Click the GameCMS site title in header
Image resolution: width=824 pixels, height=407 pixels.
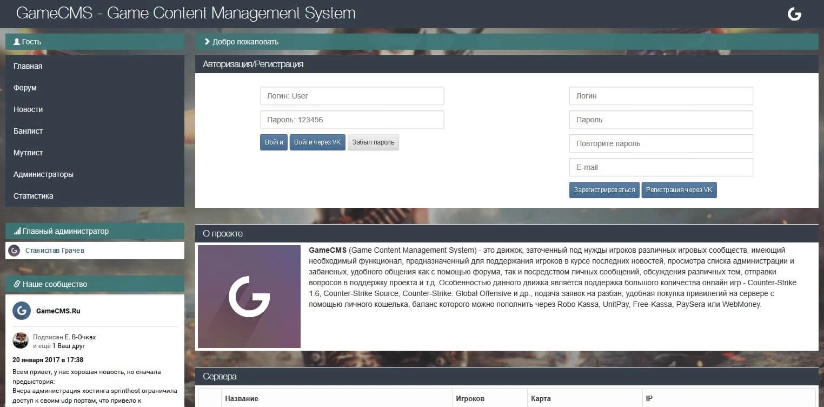pos(186,14)
